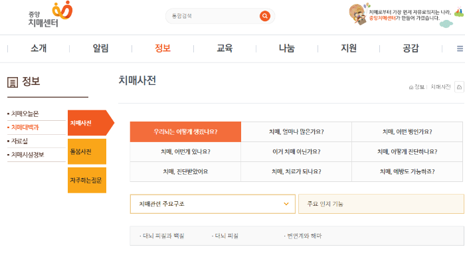Image resolution: width=465 pixels, height=253 pixels.
Task: Click the list icon beside 정보 sidebar heading
Action: [13, 82]
